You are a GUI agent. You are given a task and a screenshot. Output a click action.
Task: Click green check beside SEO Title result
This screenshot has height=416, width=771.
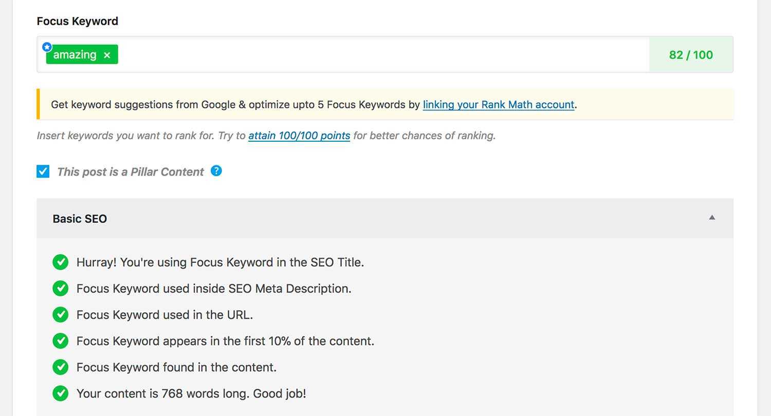pyautogui.click(x=60, y=262)
